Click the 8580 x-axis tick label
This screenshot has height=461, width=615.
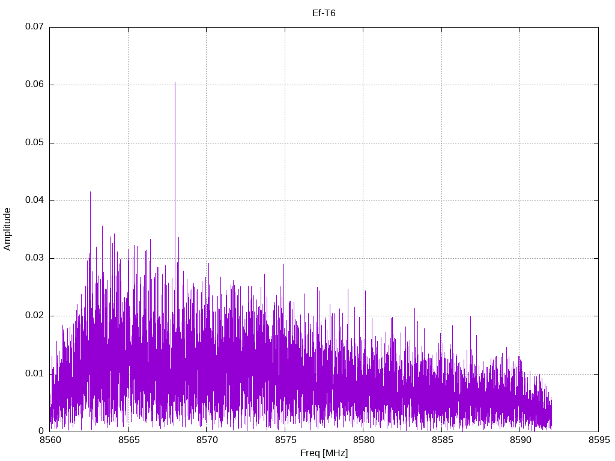[x=363, y=441]
